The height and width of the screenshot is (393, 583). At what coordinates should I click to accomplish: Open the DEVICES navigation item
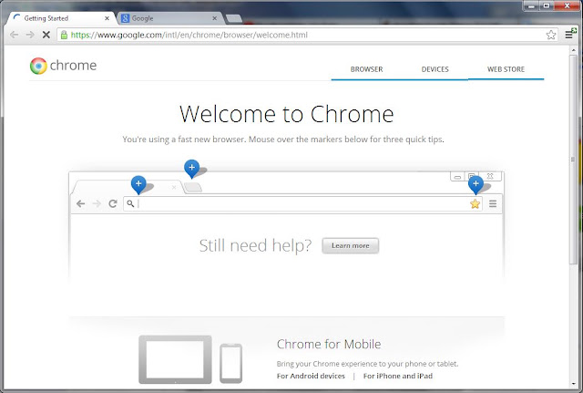click(435, 69)
